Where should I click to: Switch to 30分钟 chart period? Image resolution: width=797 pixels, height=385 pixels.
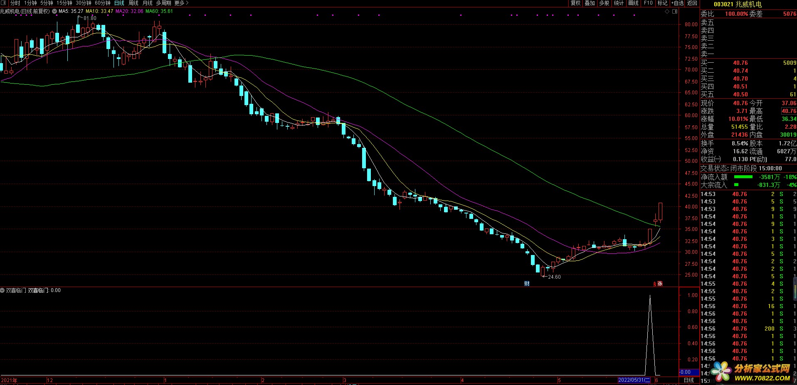coord(84,3)
